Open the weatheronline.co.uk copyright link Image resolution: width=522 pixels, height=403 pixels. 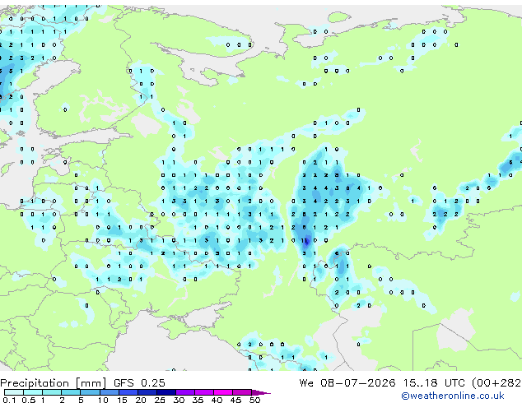click(x=453, y=396)
